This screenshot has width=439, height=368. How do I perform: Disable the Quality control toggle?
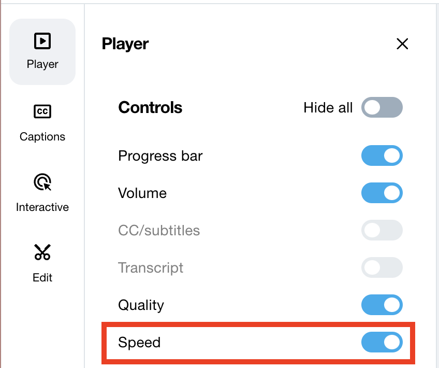coord(382,305)
